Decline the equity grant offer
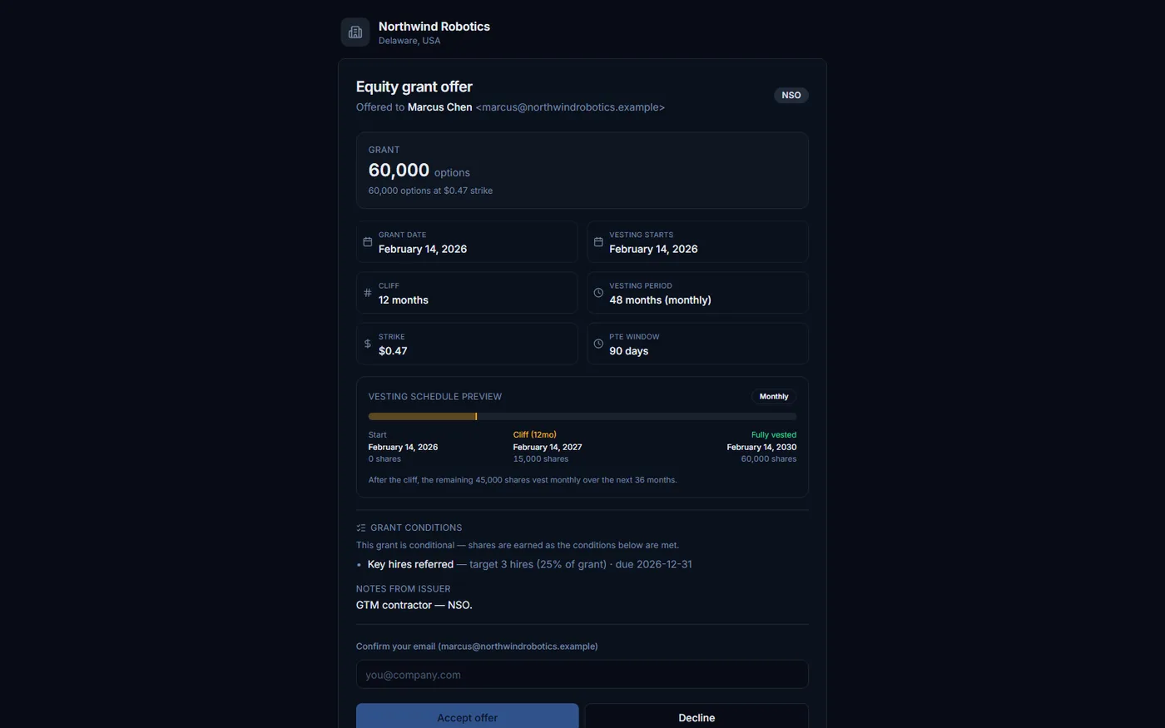This screenshot has height=728, width=1165. (x=697, y=717)
